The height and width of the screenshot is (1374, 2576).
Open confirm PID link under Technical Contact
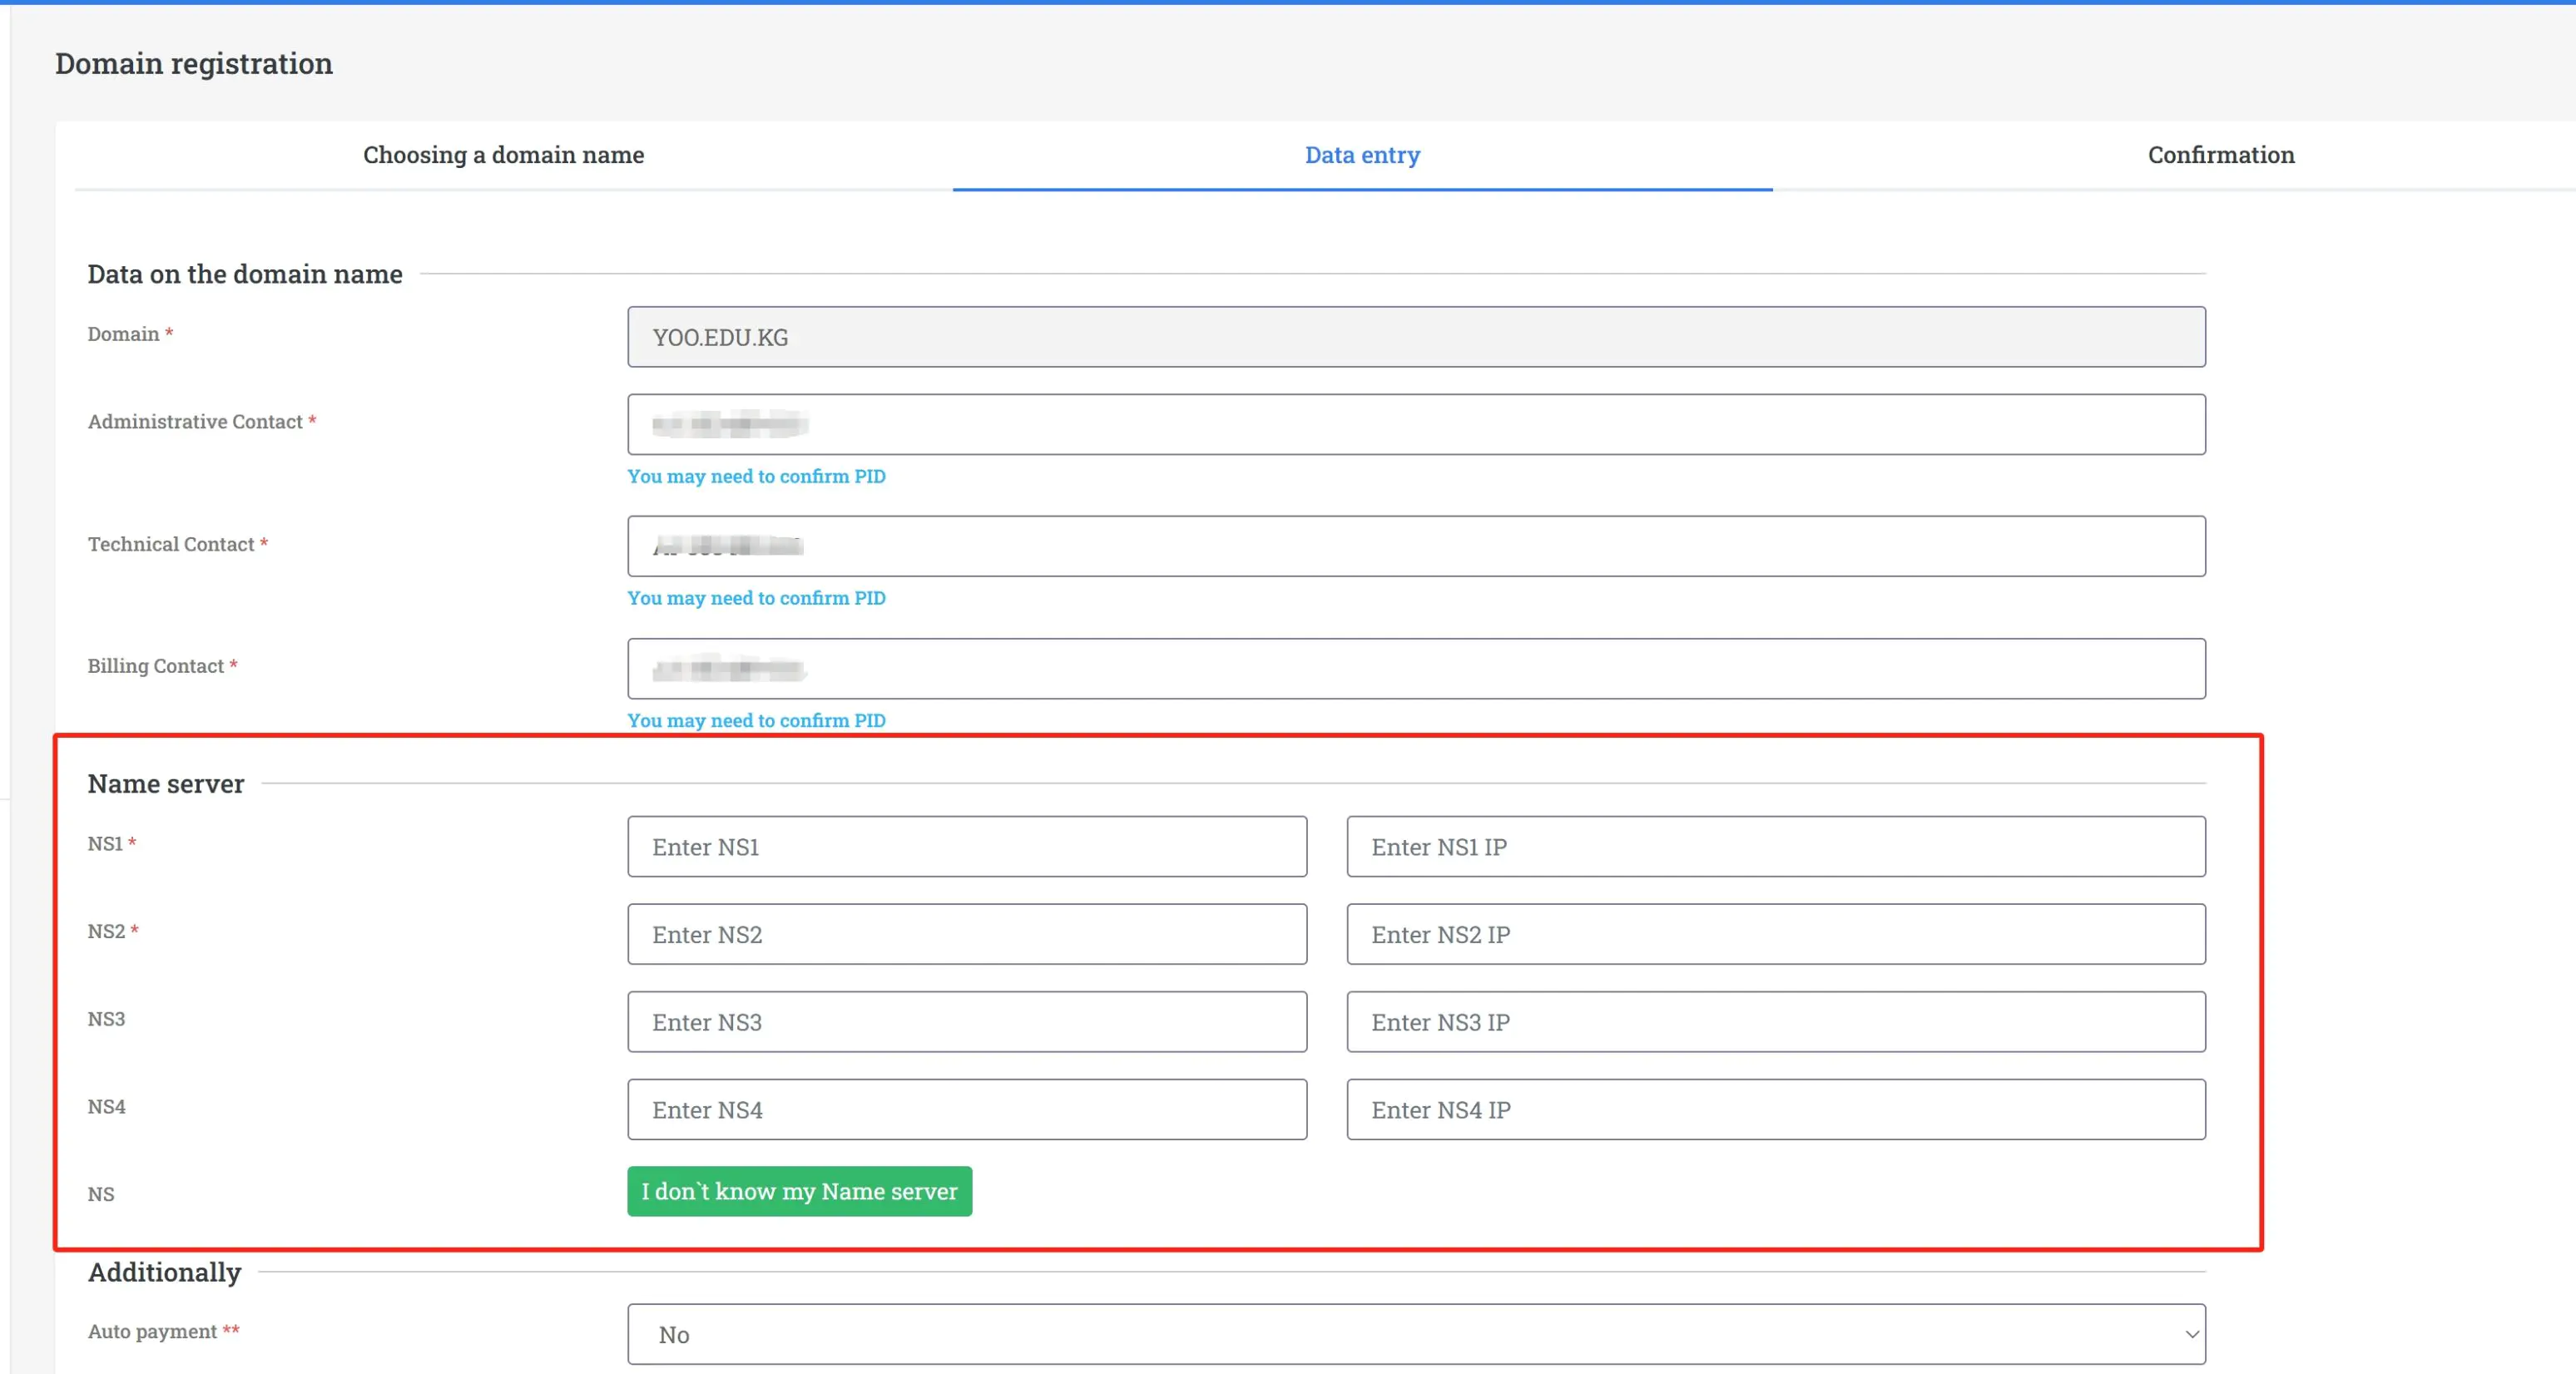click(756, 599)
